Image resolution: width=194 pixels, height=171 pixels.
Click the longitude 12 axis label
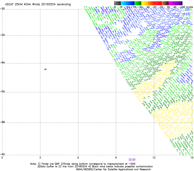(x=154, y=158)
